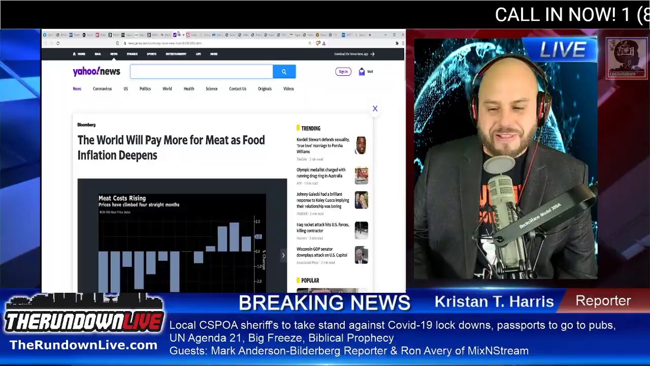Click inside the Yahoo search input field
Image resolution: width=650 pixels, height=366 pixels.
pyautogui.click(x=201, y=72)
